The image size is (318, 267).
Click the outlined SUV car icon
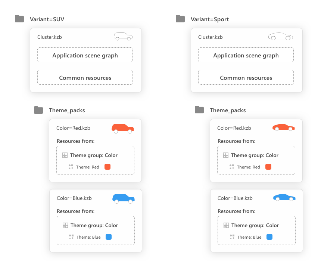tap(123, 37)
